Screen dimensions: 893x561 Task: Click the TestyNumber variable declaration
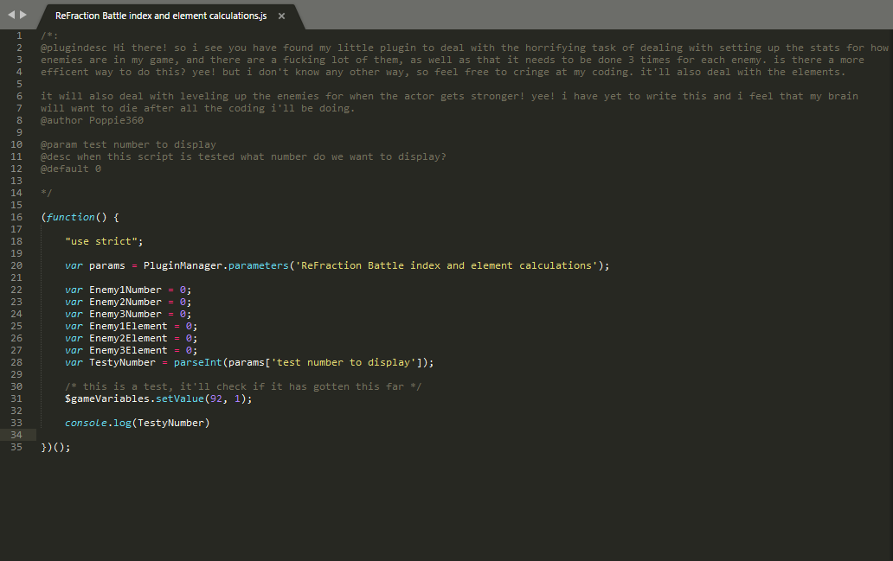pyautogui.click(x=122, y=362)
